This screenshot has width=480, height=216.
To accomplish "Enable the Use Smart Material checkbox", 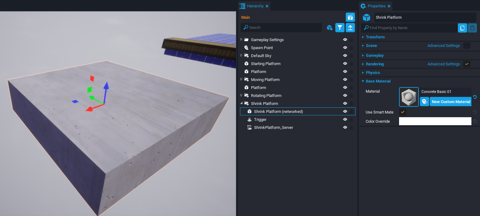I will point(402,112).
